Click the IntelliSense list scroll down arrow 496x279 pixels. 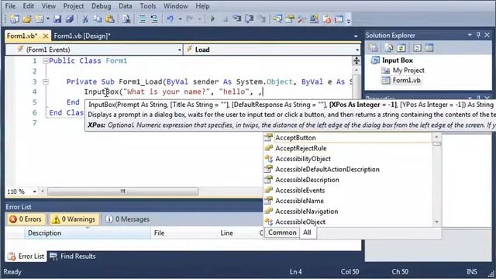point(437,222)
